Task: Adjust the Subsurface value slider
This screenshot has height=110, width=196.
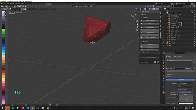Action: pos(186,94)
